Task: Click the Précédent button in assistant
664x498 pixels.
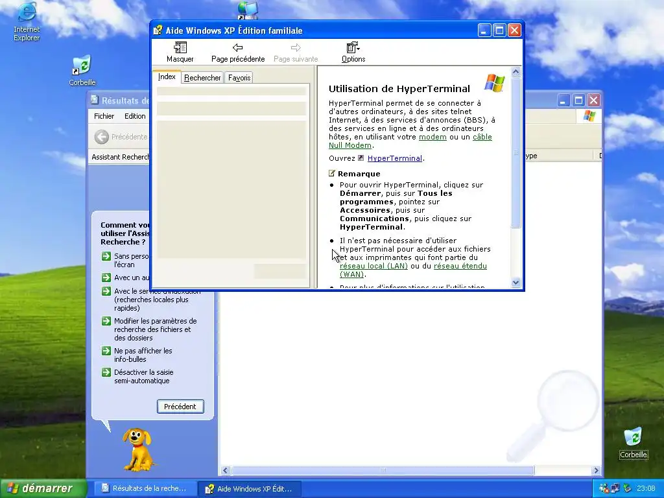Action: 180,407
